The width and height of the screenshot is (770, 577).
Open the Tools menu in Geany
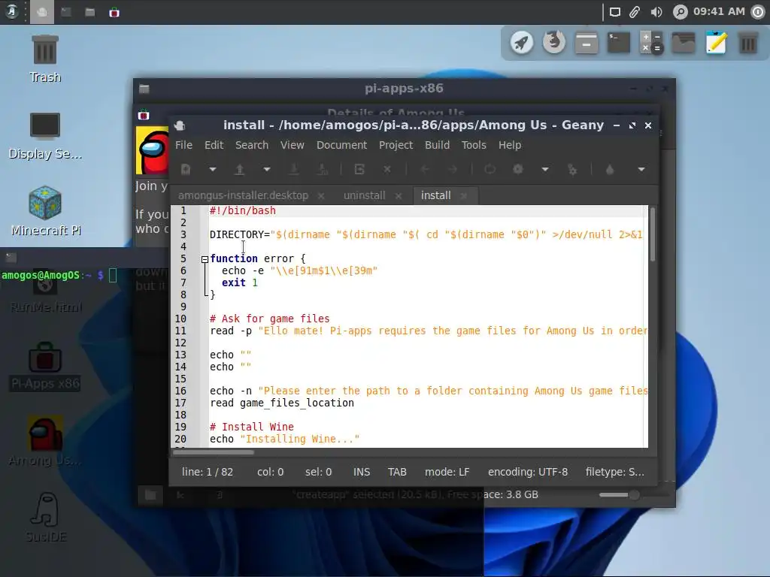coord(474,145)
